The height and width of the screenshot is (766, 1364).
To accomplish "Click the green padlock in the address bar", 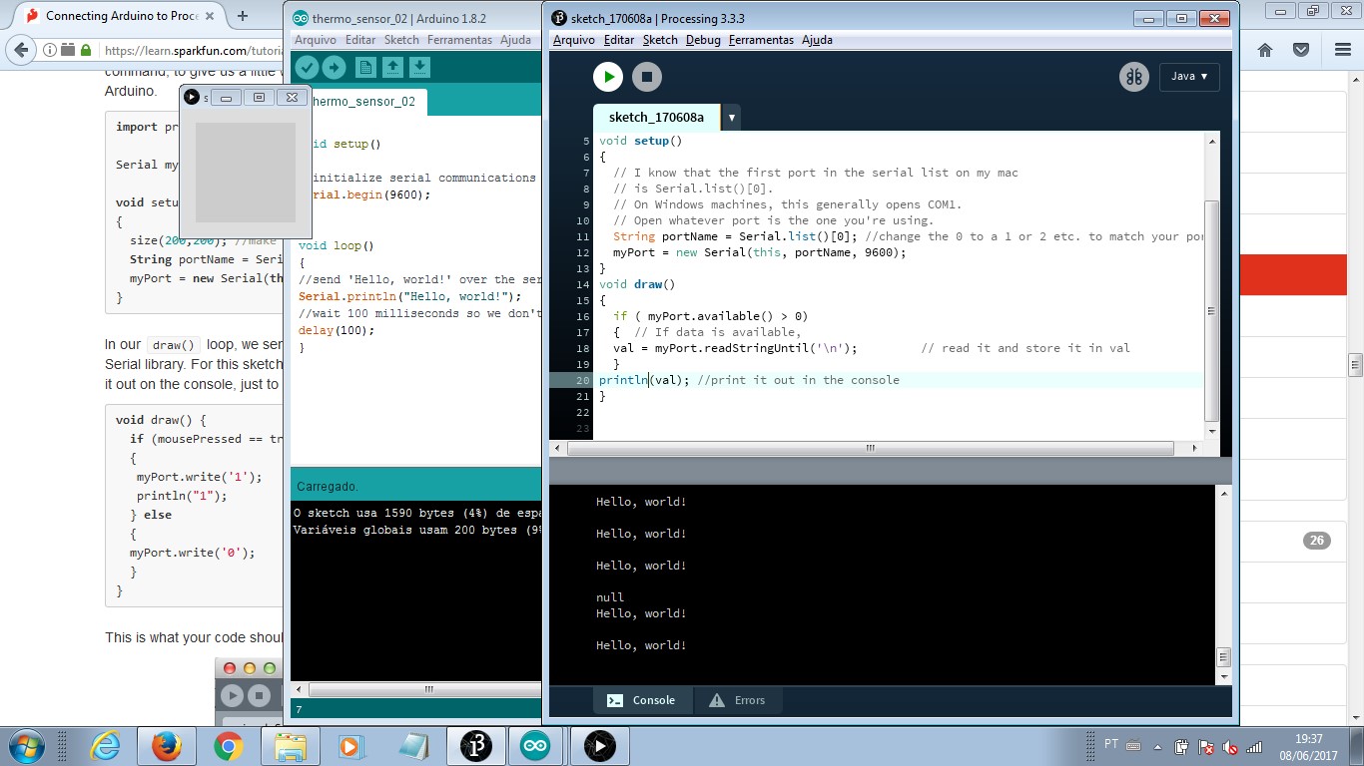I will click(86, 50).
